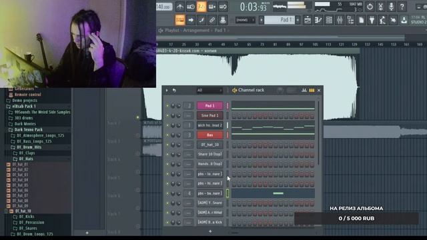This screenshot has height=240, width=427.
Task: Open the Channel rack 'All' filter dropdown
Action: click(x=209, y=91)
